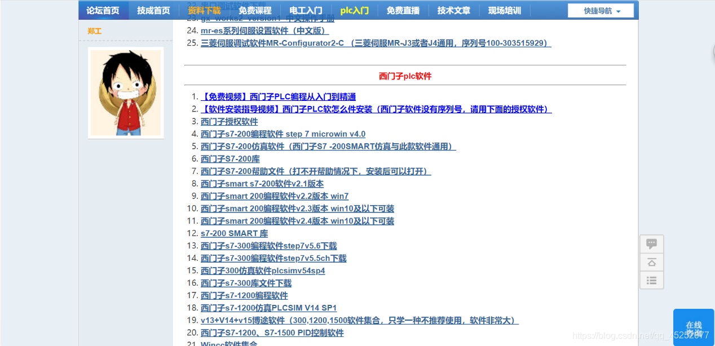Open the 技术文章 navigation item
The width and height of the screenshot is (715, 346).
click(x=454, y=10)
